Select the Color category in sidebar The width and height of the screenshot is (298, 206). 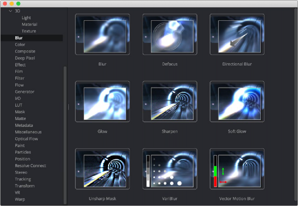pyautogui.click(x=20, y=45)
